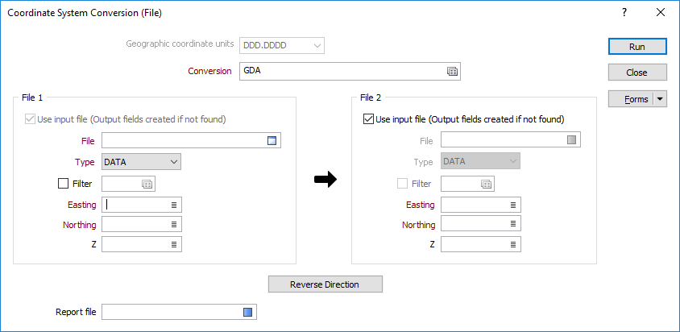680x332 pixels.
Task: Open File 1 Filter selection icon
Action: (x=147, y=184)
